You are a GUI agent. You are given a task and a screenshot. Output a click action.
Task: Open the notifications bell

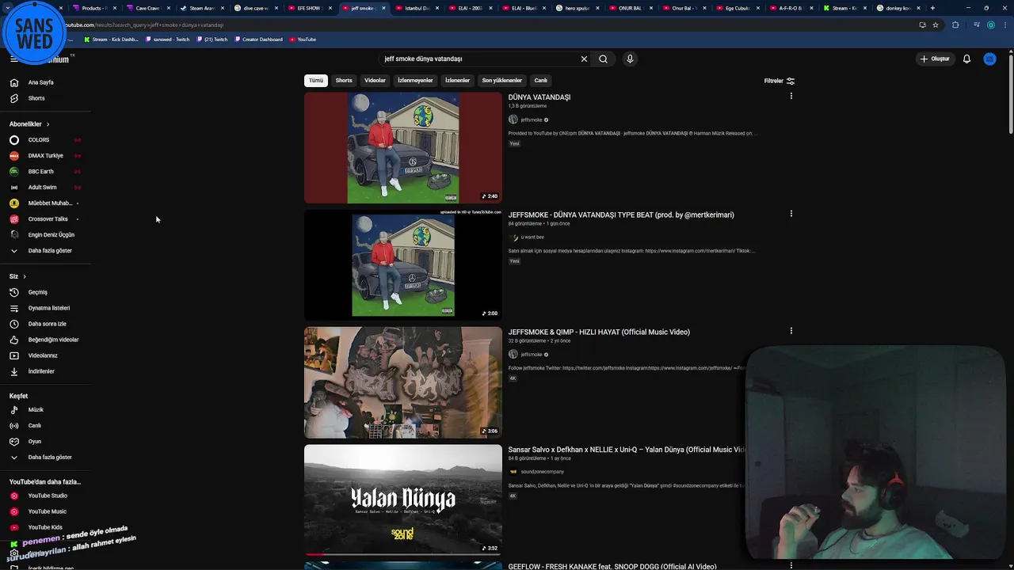966,59
